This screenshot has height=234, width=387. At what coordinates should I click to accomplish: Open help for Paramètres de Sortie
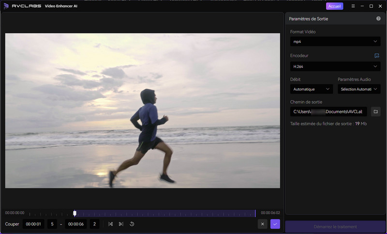378,18
